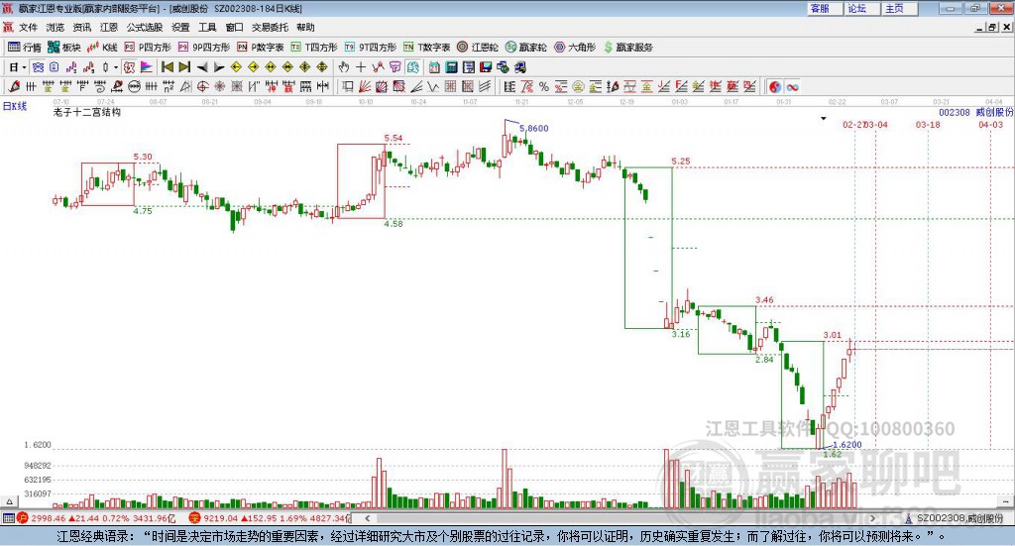Expand the 日 period dropdown arrow
The image size is (1015, 546).
24,67
